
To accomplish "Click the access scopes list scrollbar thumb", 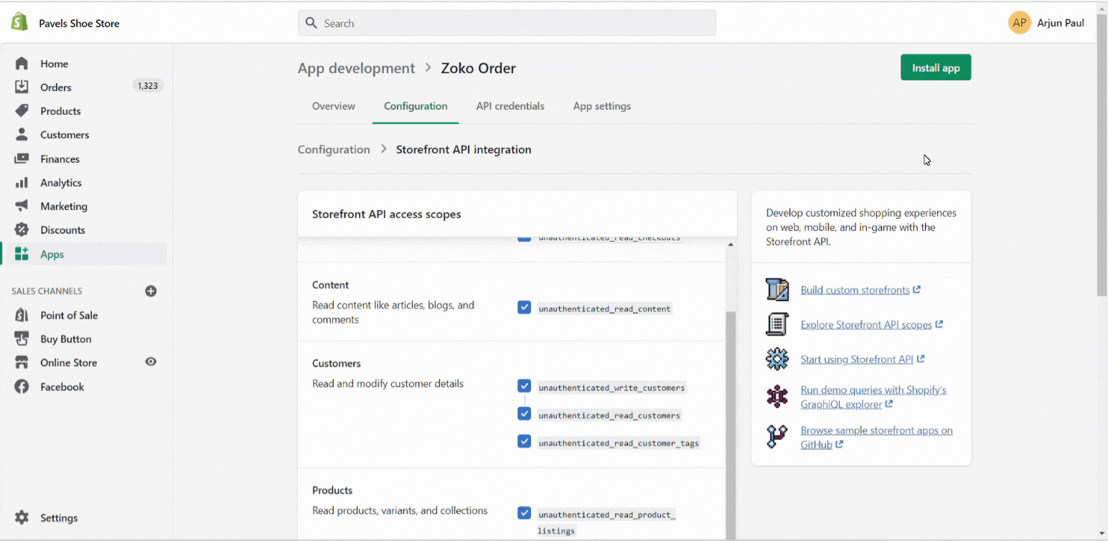I will pos(731,425).
